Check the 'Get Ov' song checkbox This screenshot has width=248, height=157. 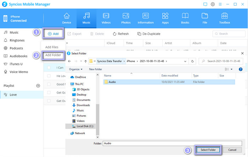[x=49, y=101]
